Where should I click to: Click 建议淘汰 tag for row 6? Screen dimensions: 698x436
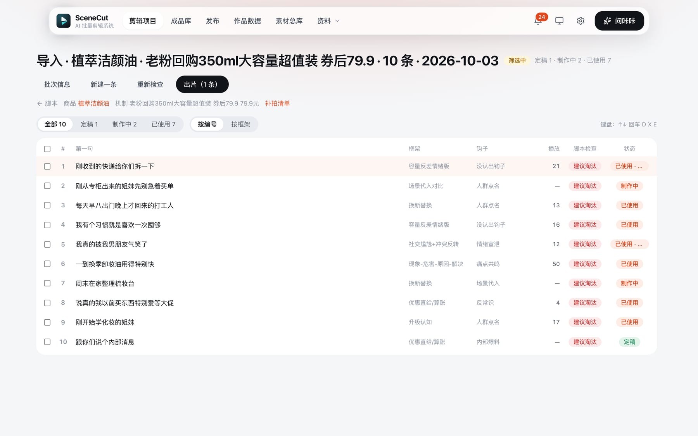coord(585,264)
